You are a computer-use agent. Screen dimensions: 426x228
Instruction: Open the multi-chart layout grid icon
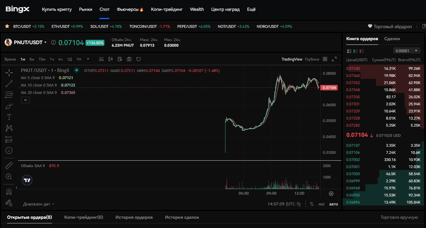pyautogui.click(x=325, y=59)
